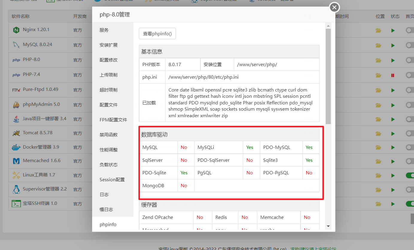Click the PHP-8.0 logo icon in software list
Viewport: 414px width, 250px height.
coord(16,60)
